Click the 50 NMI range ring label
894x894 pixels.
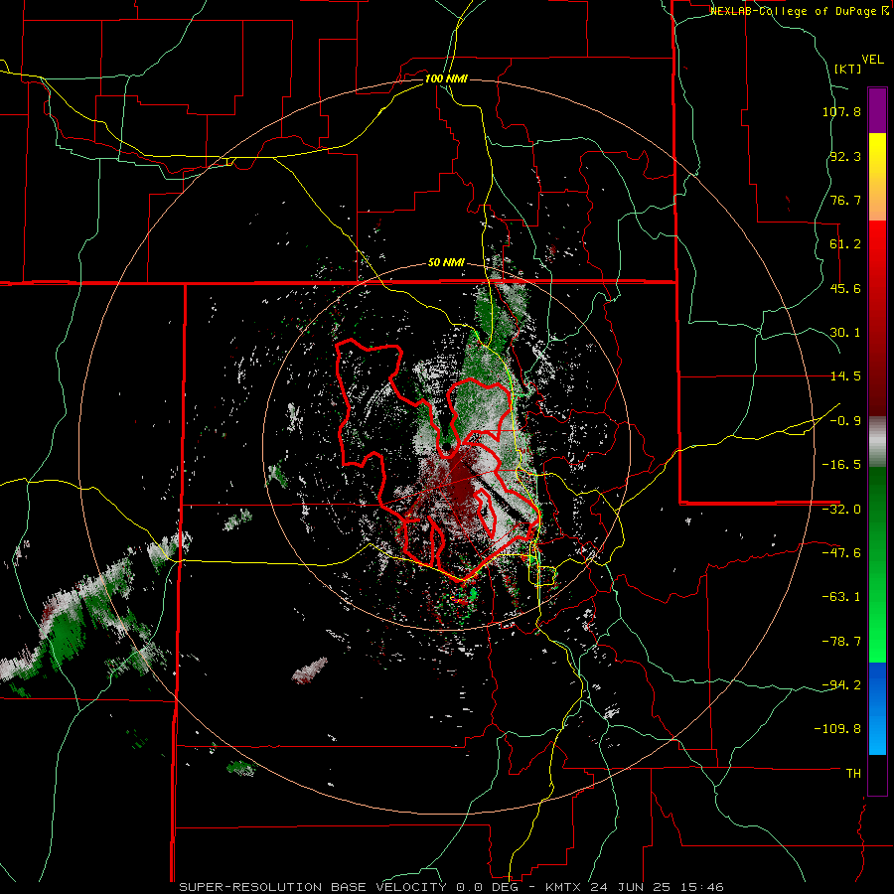tap(446, 263)
